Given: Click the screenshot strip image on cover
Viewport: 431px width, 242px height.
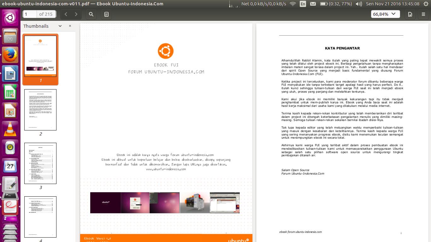Looking at the screenshot, I should coord(165,203).
